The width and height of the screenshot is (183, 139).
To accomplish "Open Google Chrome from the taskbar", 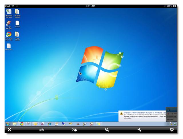I will pyautogui.click(x=21, y=124).
